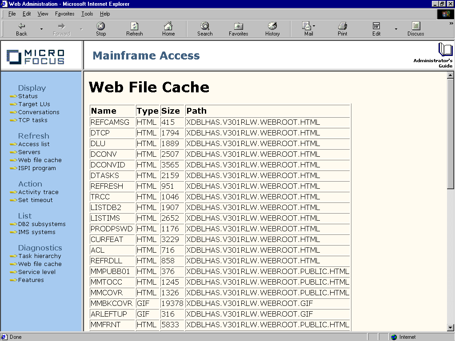Go to the browser Home page
Screen dimensions: 455x341
point(168,28)
